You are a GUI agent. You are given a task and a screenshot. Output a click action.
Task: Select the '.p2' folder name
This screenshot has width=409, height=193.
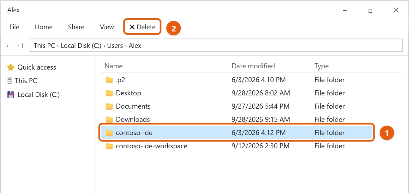[120, 80]
